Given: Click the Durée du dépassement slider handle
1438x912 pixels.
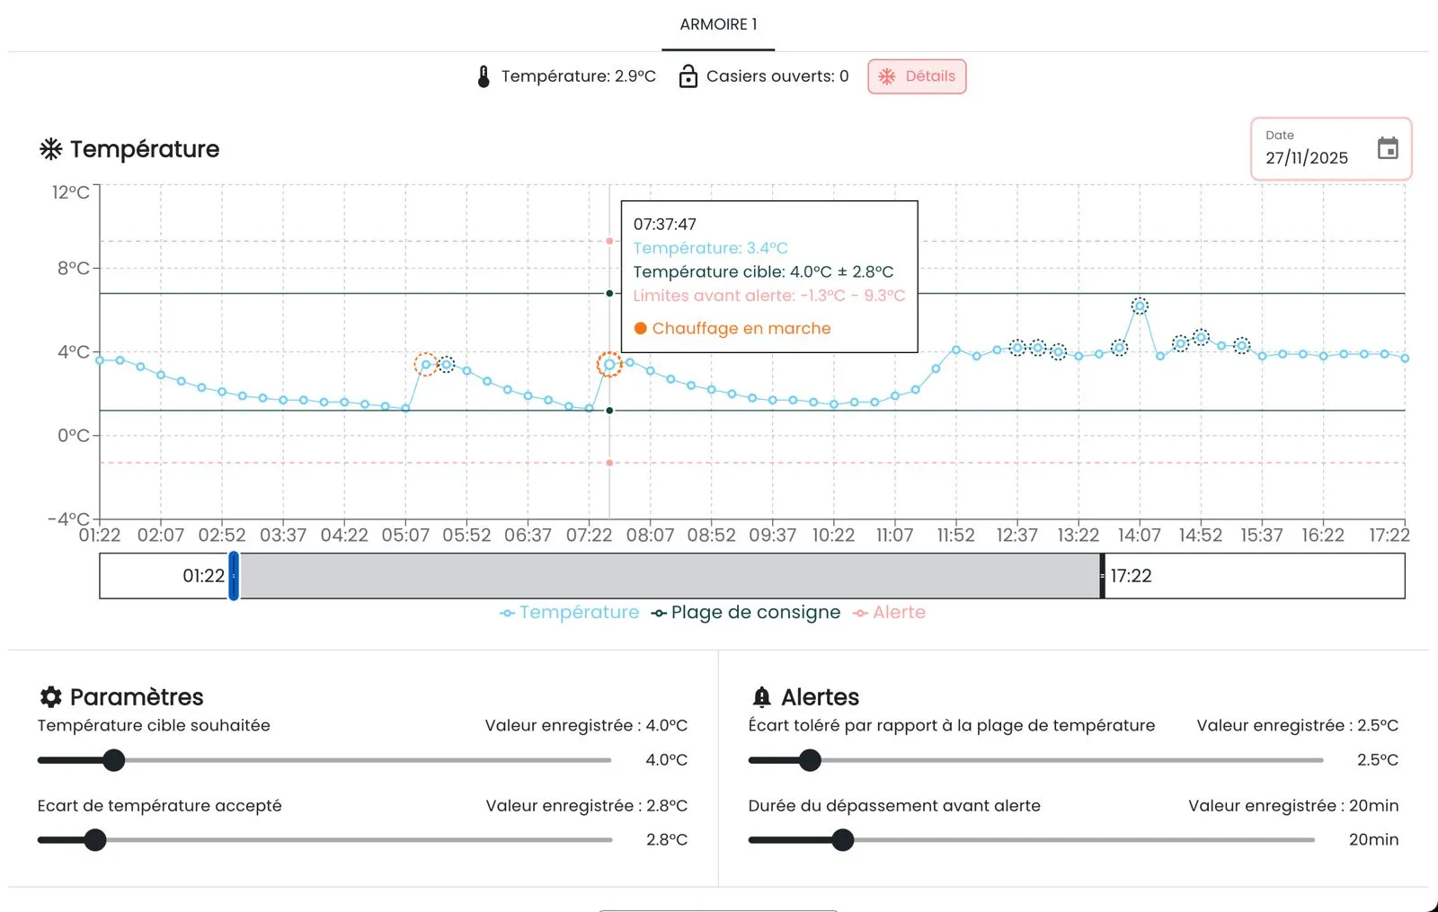Looking at the screenshot, I should [x=842, y=840].
